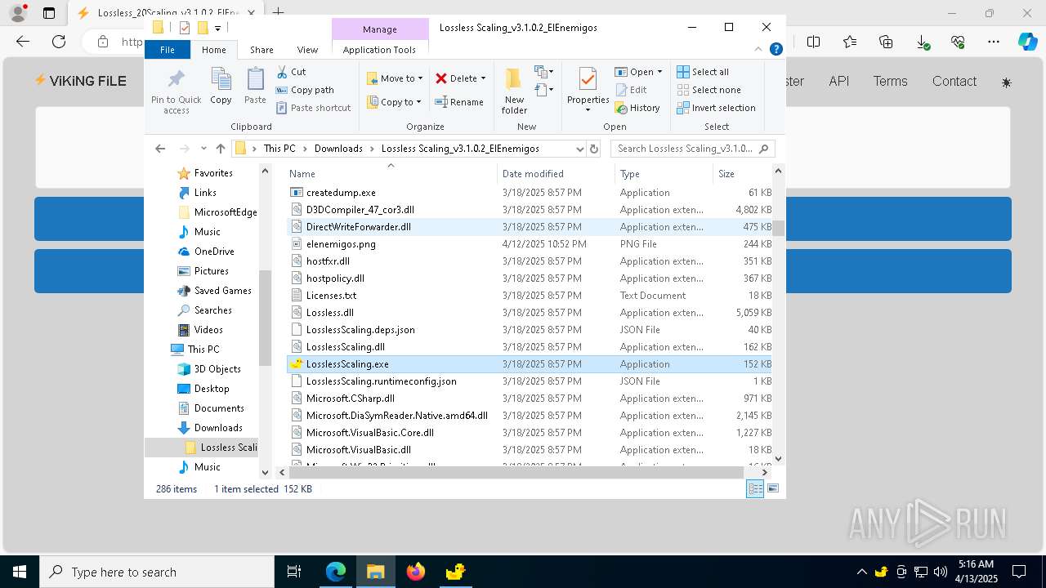This screenshot has height=588, width=1046.
Task: Open the View ribbon tab
Action: tap(307, 50)
